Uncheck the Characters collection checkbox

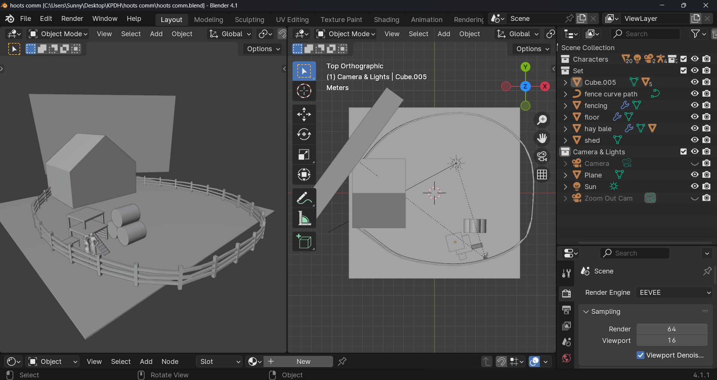point(683,59)
